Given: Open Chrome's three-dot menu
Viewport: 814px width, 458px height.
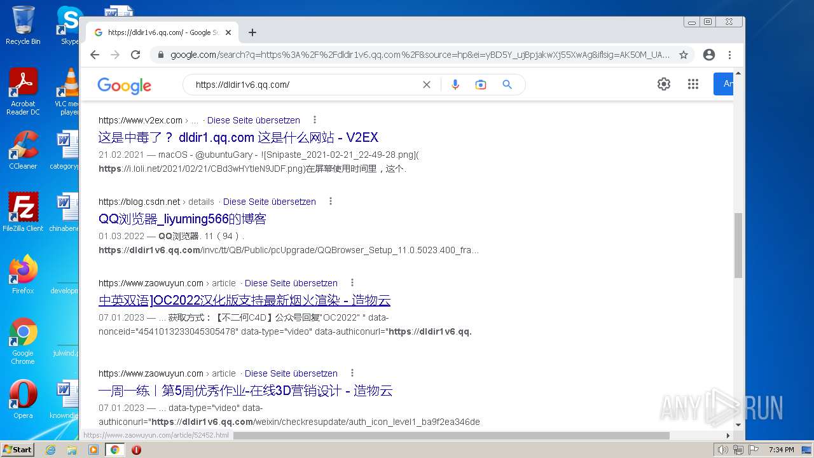Looking at the screenshot, I should pos(729,55).
